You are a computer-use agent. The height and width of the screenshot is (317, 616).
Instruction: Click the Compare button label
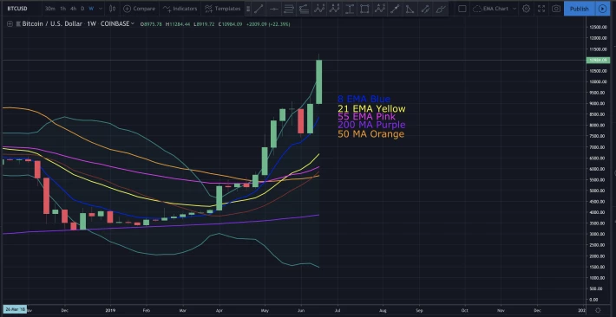click(144, 9)
